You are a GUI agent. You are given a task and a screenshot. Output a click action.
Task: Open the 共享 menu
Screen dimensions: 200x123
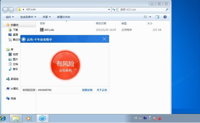point(47,17)
